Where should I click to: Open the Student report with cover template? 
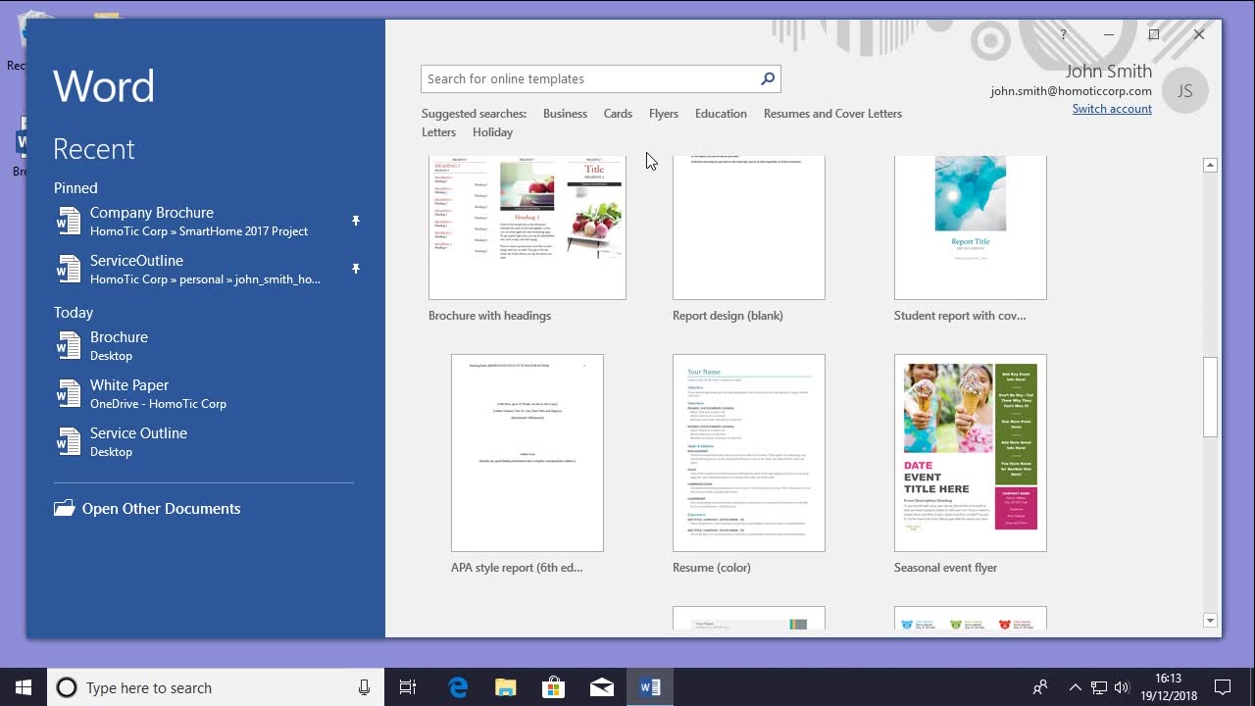[971, 227]
